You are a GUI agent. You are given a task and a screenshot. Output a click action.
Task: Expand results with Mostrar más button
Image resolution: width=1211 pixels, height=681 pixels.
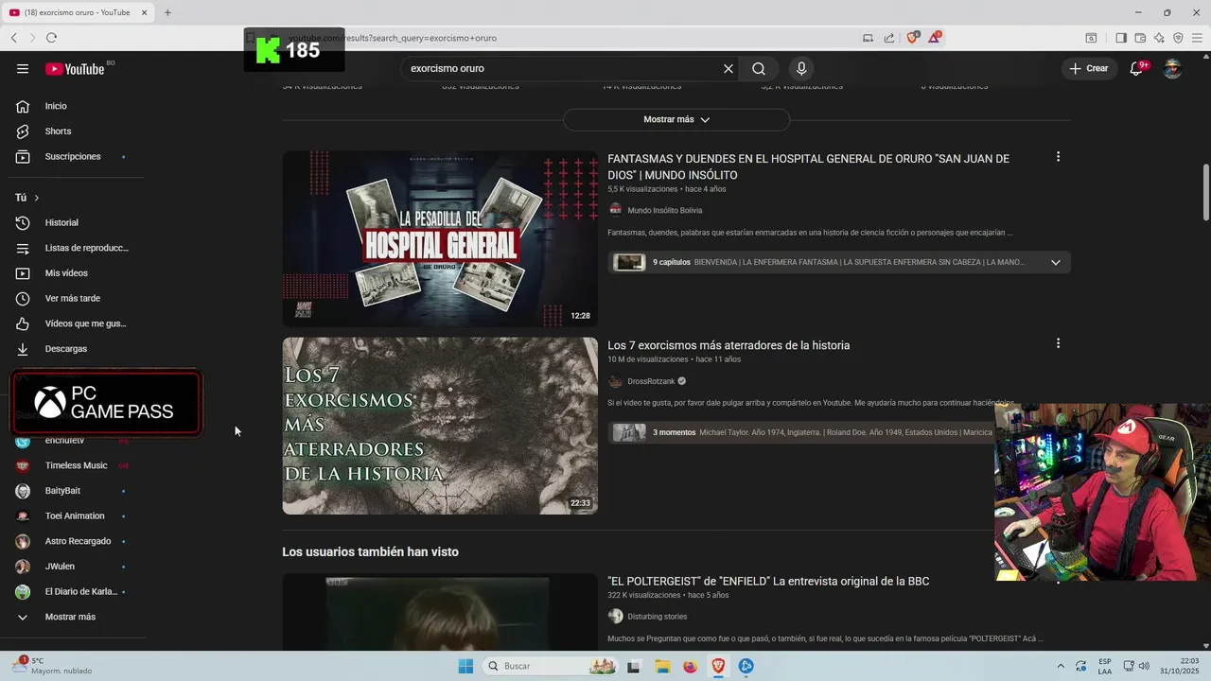[x=676, y=119]
